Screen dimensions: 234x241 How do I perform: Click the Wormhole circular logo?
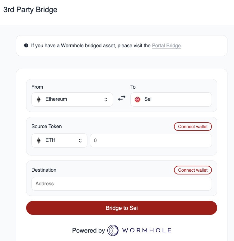click(113, 230)
